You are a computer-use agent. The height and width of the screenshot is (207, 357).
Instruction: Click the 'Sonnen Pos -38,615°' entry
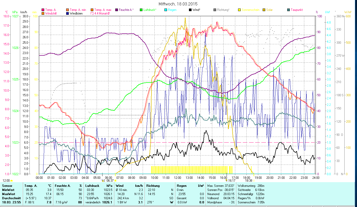(221, 190)
